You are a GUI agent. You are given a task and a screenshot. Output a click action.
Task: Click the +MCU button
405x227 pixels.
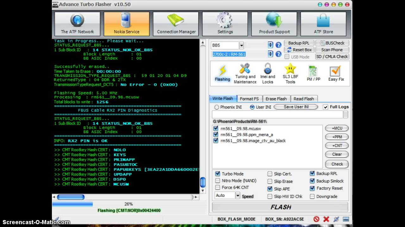click(x=337, y=128)
